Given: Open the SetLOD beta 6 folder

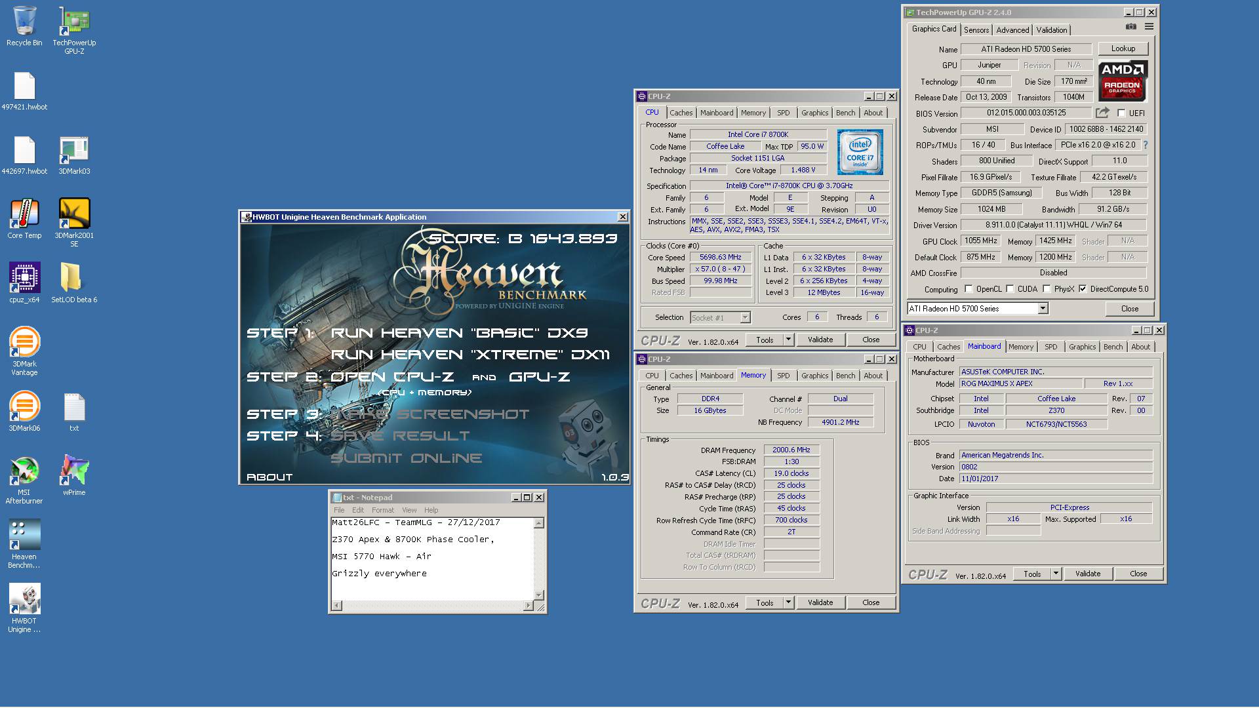Looking at the screenshot, I should [74, 283].
